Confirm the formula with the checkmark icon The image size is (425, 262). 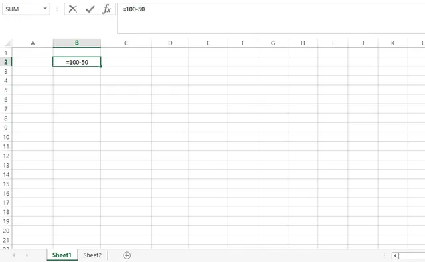pyautogui.click(x=90, y=9)
